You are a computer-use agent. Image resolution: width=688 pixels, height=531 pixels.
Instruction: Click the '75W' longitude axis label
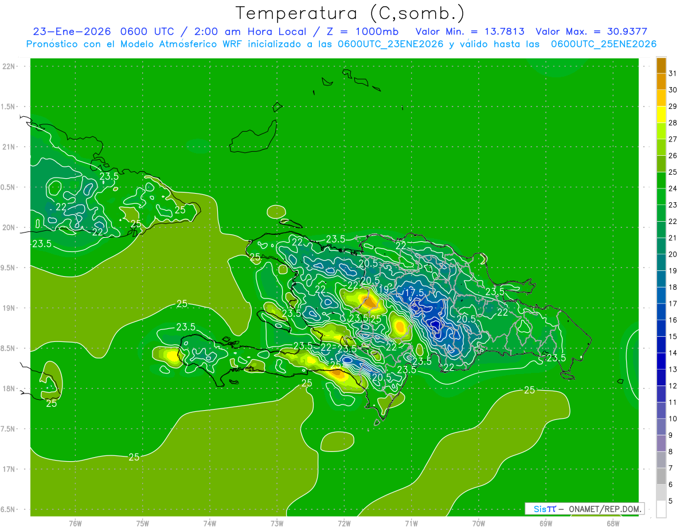pos(143,523)
